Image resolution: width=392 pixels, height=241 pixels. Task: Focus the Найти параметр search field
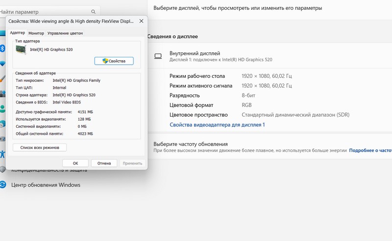[44, 12]
